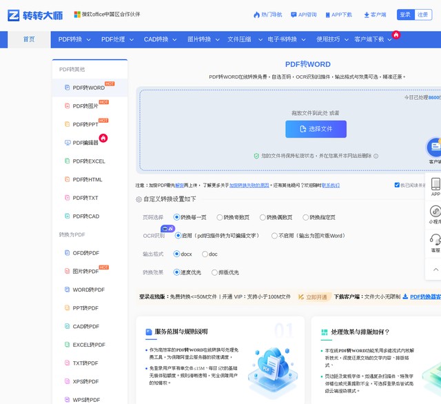This screenshot has width=441, height=404.
Task: Choose docx output format
Action: point(176,254)
